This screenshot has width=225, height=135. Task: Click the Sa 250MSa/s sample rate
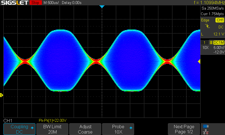click(x=213, y=8)
